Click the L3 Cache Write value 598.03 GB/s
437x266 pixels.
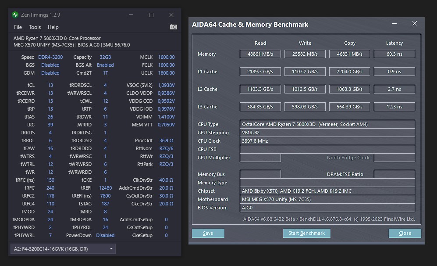click(x=305, y=107)
